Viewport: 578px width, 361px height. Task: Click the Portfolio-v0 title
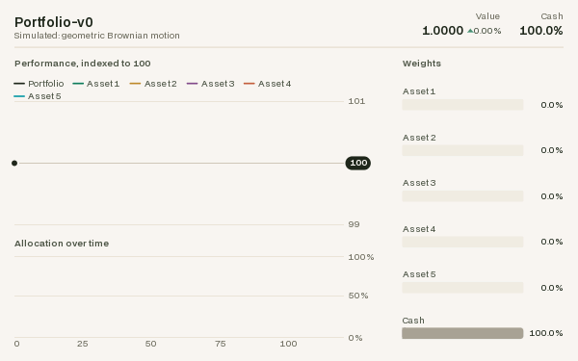click(54, 22)
